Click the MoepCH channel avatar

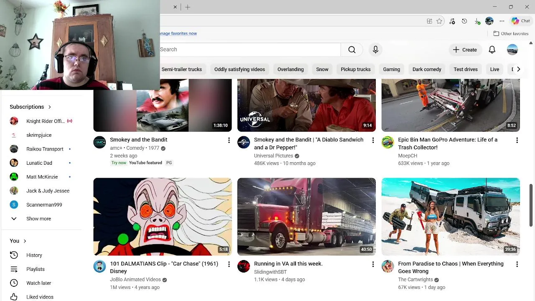click(x=388, y=142)
